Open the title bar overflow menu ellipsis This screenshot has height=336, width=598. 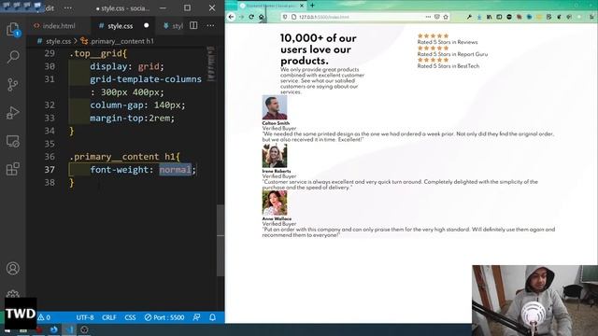pyautogui.click(x=68, y=8)
